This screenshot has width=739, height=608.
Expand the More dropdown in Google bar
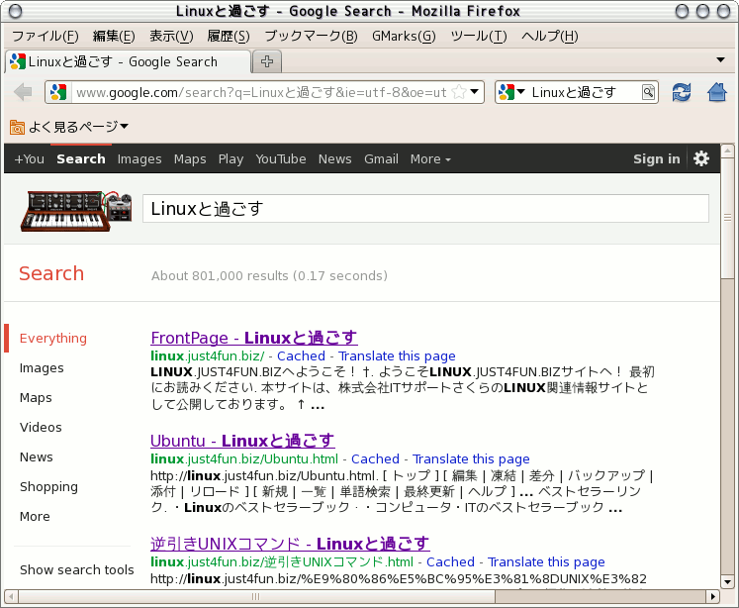[429, 158]
